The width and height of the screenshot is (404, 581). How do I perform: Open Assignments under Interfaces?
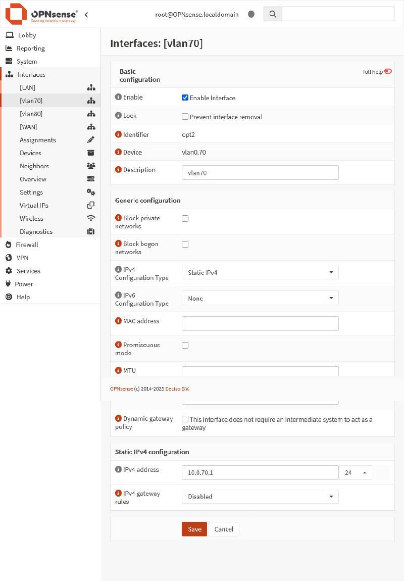pos(38,140)
